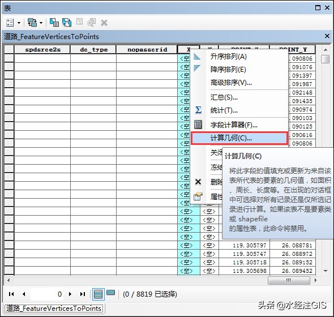Expand the Table Options dropdown arrow

(x=19, y=23)
